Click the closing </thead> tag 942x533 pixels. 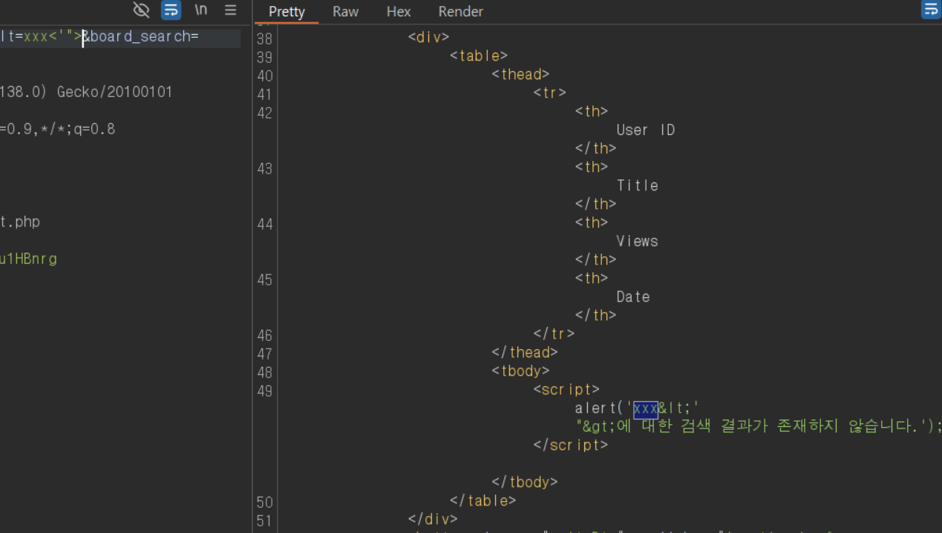pos(525,352)
